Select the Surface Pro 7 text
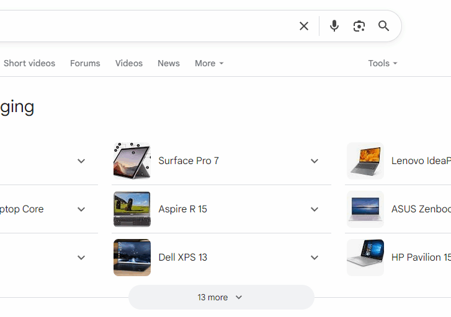Screen dimensions: 451x317 coord(189,161)
